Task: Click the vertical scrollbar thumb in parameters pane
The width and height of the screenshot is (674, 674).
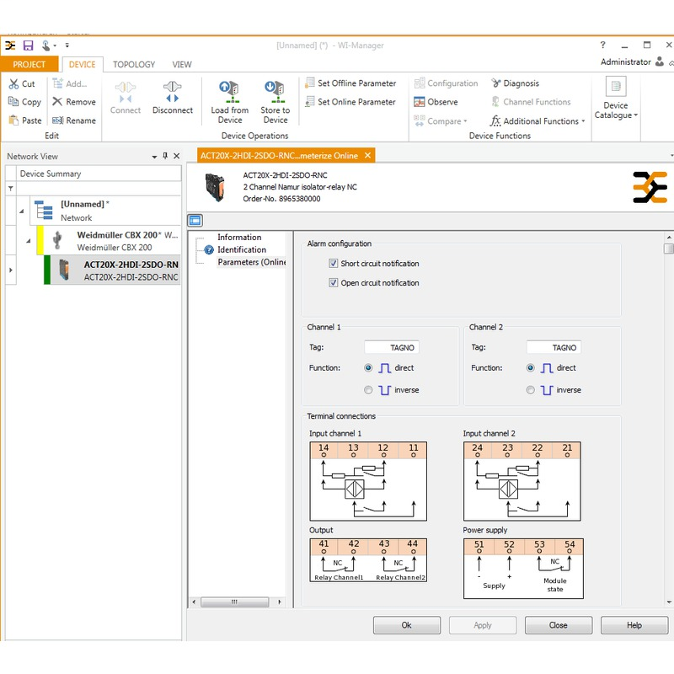Action: [x=668, y=249]
